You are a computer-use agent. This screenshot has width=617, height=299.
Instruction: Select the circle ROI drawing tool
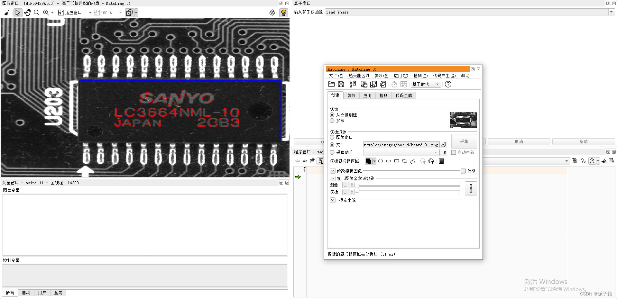click(x=381, y=161)
